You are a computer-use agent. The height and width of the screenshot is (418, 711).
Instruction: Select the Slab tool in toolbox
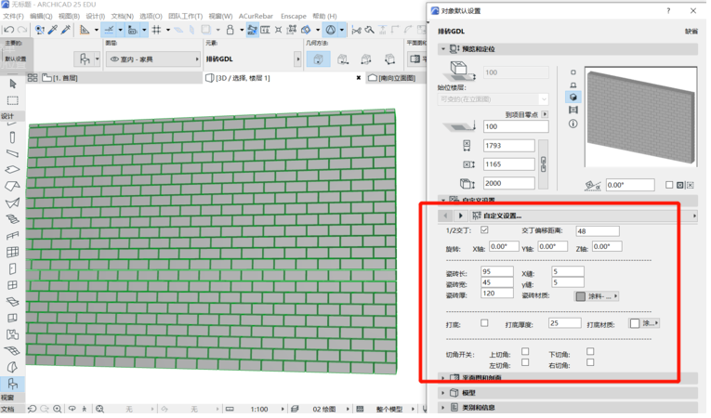[x=13, y=170]
